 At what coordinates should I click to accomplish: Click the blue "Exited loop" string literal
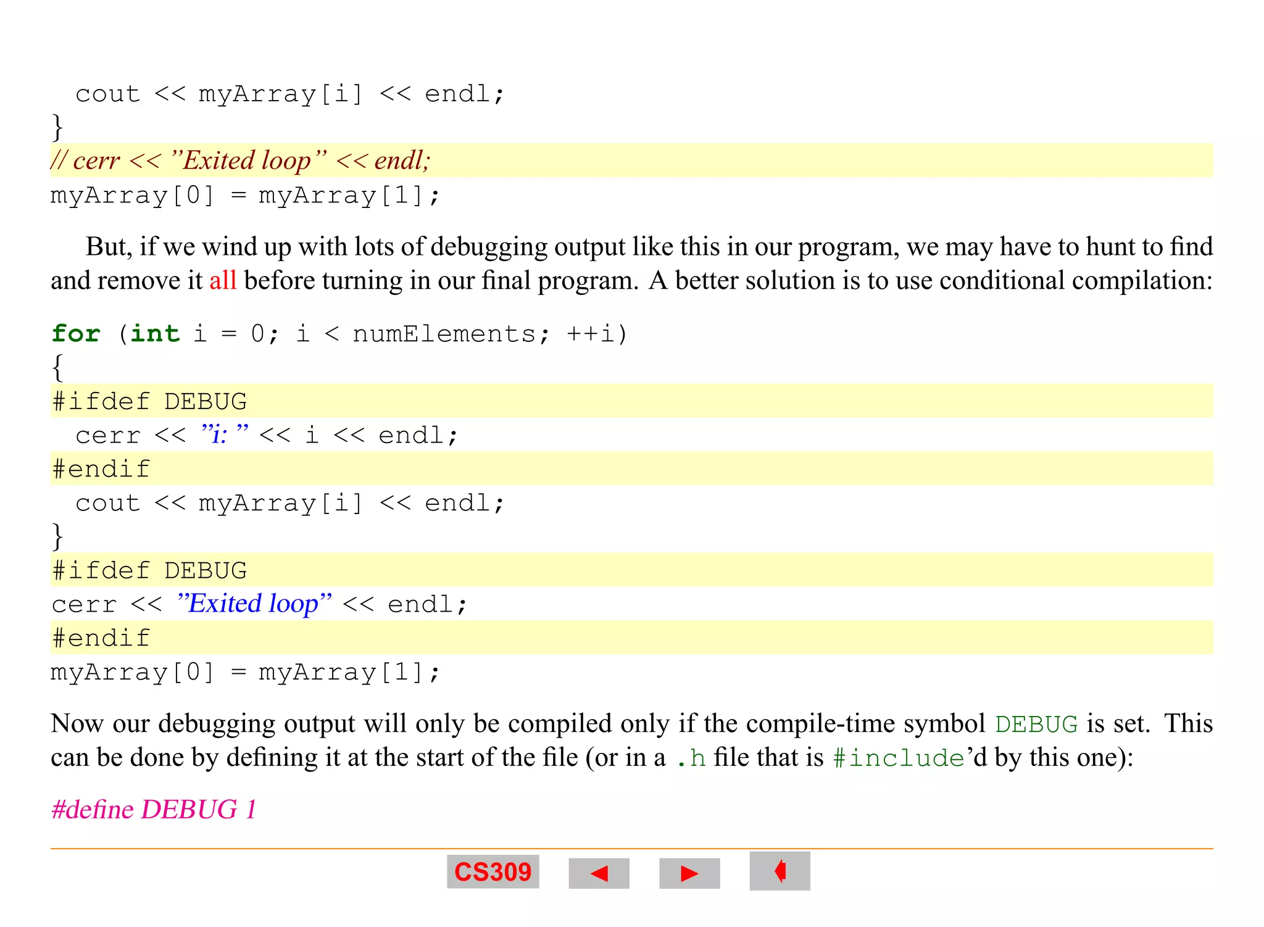coord(254,603)
